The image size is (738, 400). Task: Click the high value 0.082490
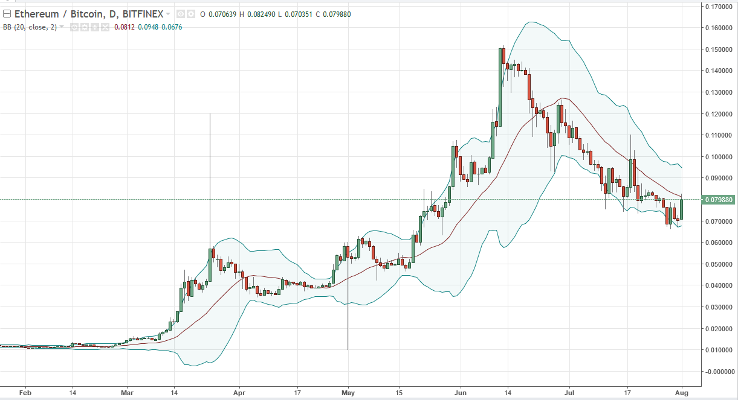click(262, 14)
